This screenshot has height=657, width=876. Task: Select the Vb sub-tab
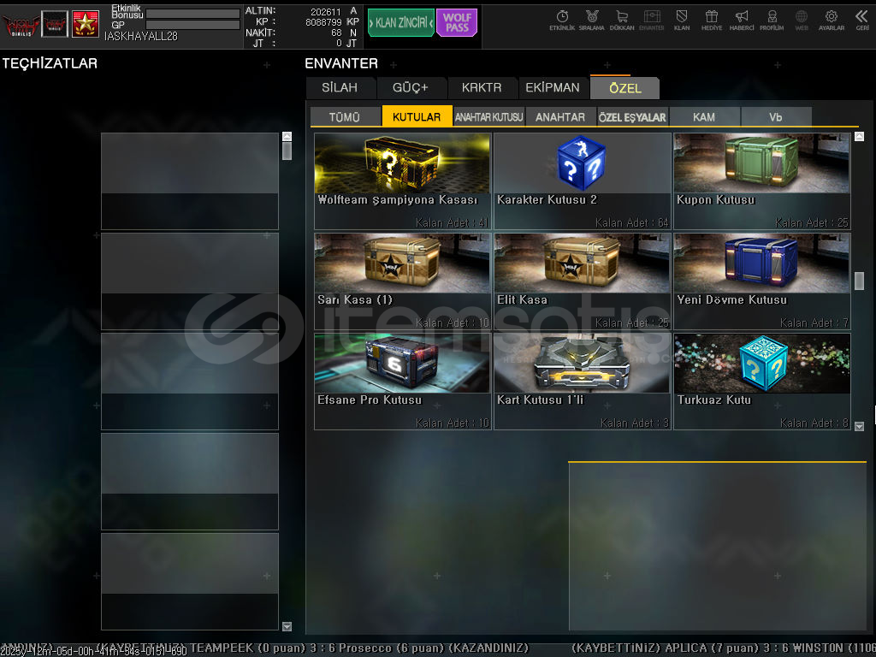[x=775, y=116]
